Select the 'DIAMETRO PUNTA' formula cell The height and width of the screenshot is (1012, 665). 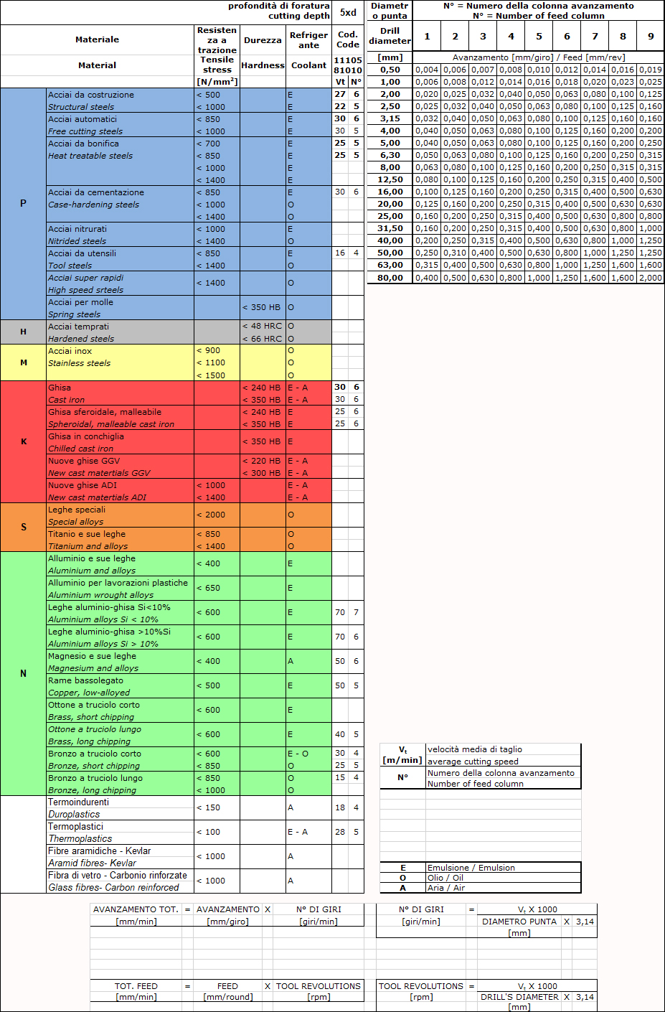tap(519, 922)
